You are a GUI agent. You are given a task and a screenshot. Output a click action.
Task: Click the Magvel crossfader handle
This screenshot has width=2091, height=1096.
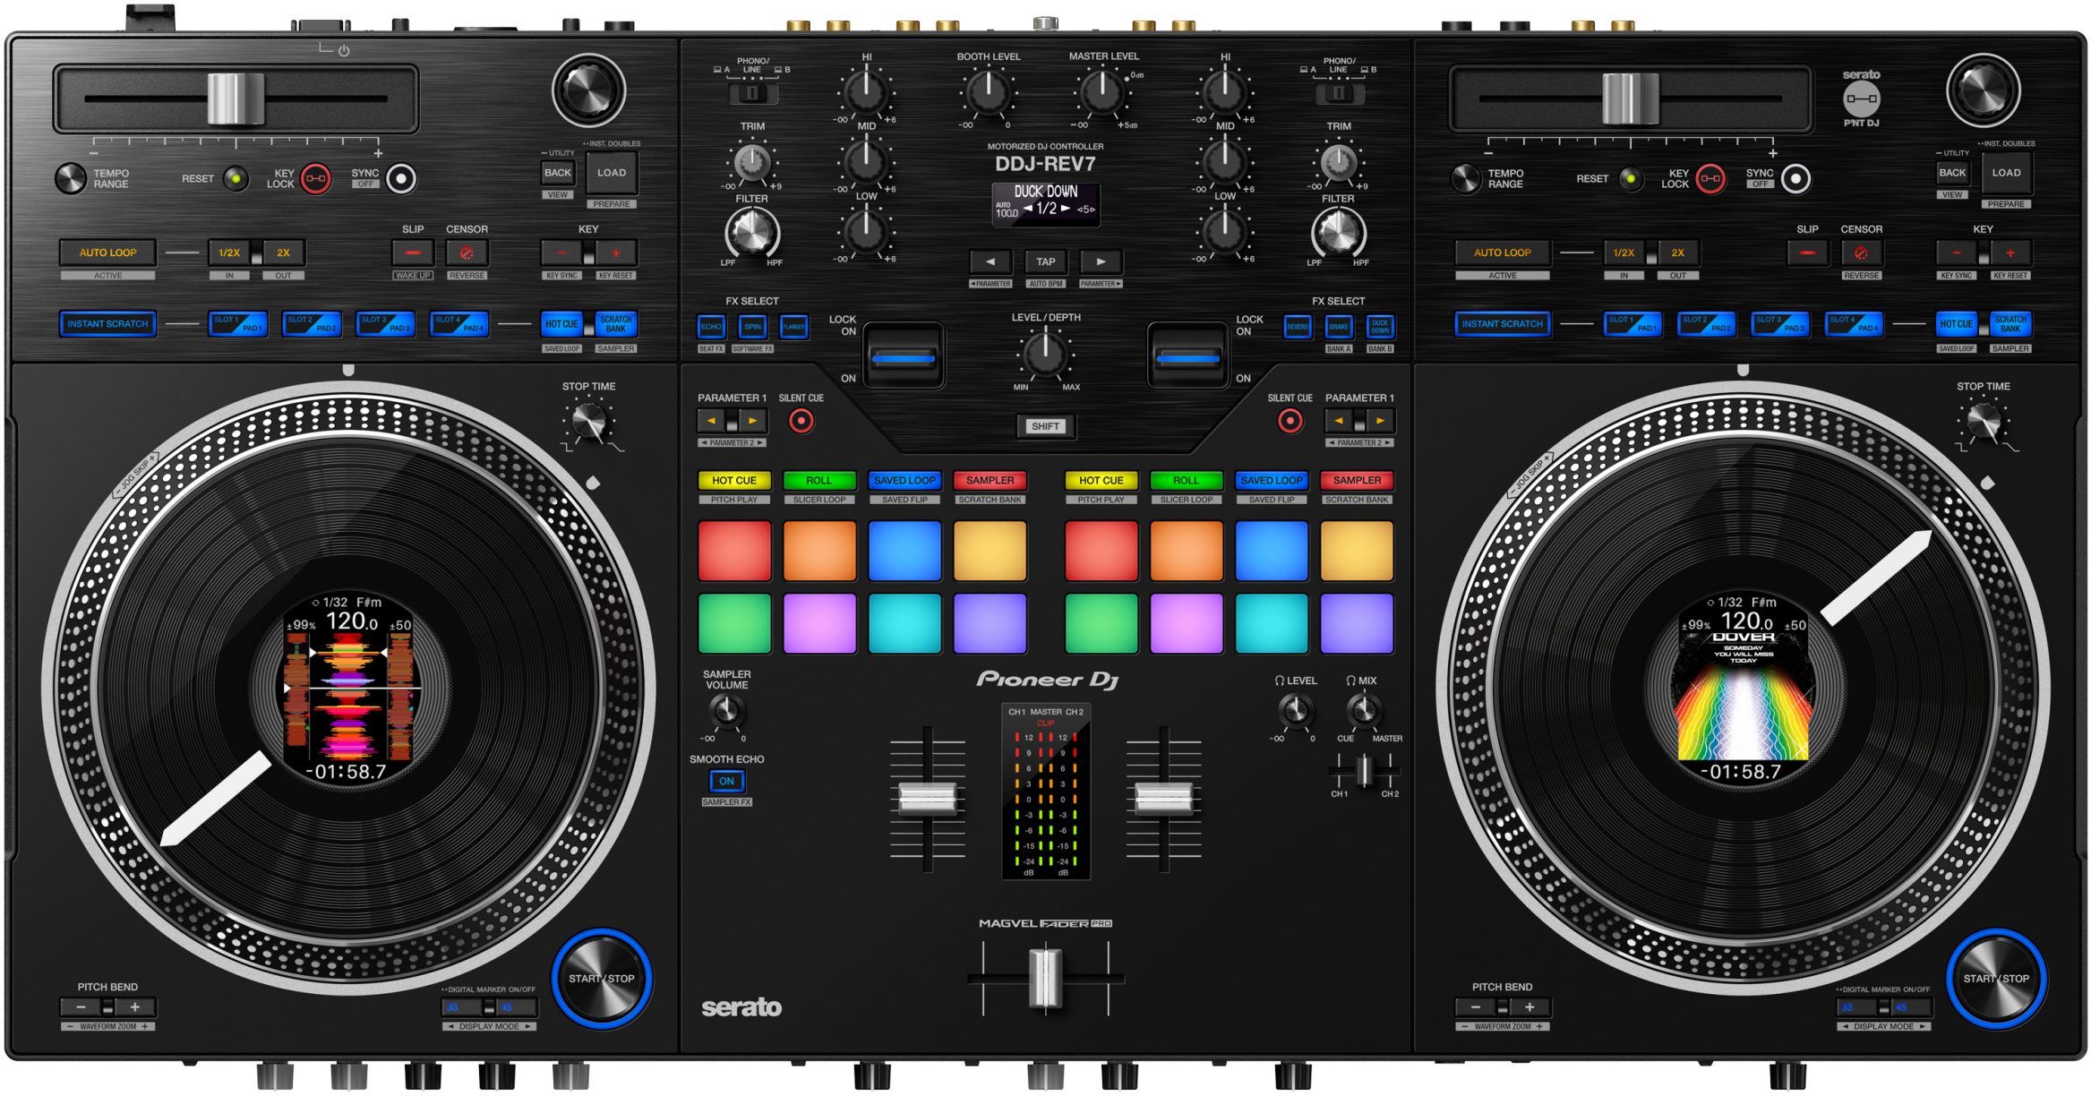coord(1045,978)
